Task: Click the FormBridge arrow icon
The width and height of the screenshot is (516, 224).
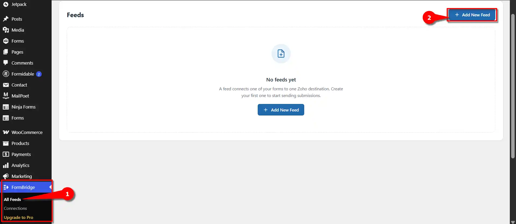Action: (6, 187)
